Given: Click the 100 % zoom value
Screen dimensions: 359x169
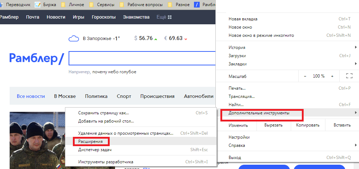Looking at the screenshot, I should click(x=319, y=76).
